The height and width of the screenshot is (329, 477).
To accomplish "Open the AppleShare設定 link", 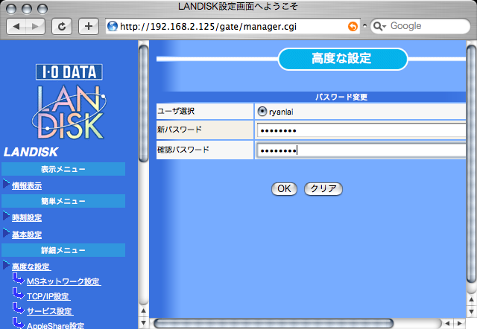I will (x=55, y=325).
